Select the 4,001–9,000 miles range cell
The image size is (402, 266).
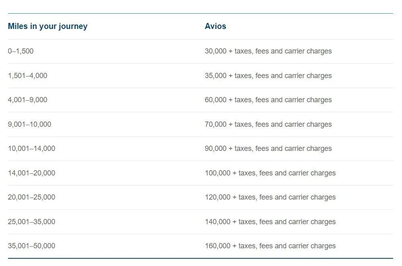click(27, 100)
